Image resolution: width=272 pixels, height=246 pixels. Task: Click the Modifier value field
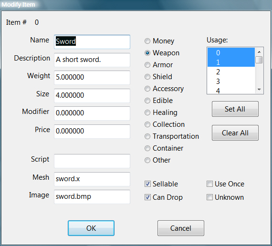point(92,113)
